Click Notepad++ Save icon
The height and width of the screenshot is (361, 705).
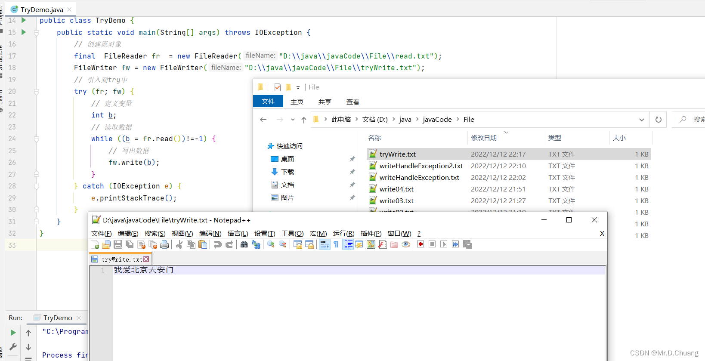click(x=118, y=244)
